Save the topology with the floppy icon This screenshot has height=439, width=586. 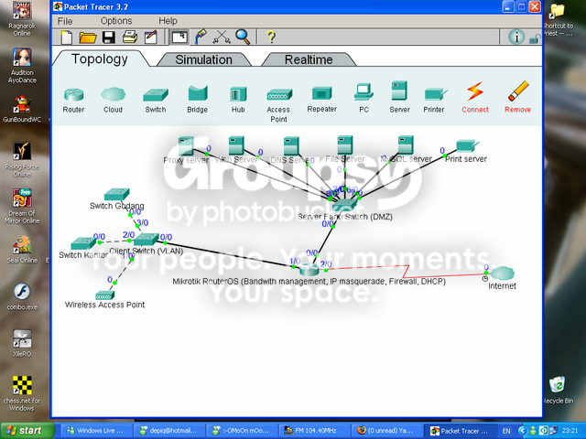tap(109, 37)
